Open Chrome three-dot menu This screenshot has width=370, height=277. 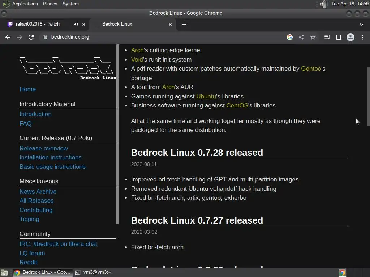[x=362, y=37]
